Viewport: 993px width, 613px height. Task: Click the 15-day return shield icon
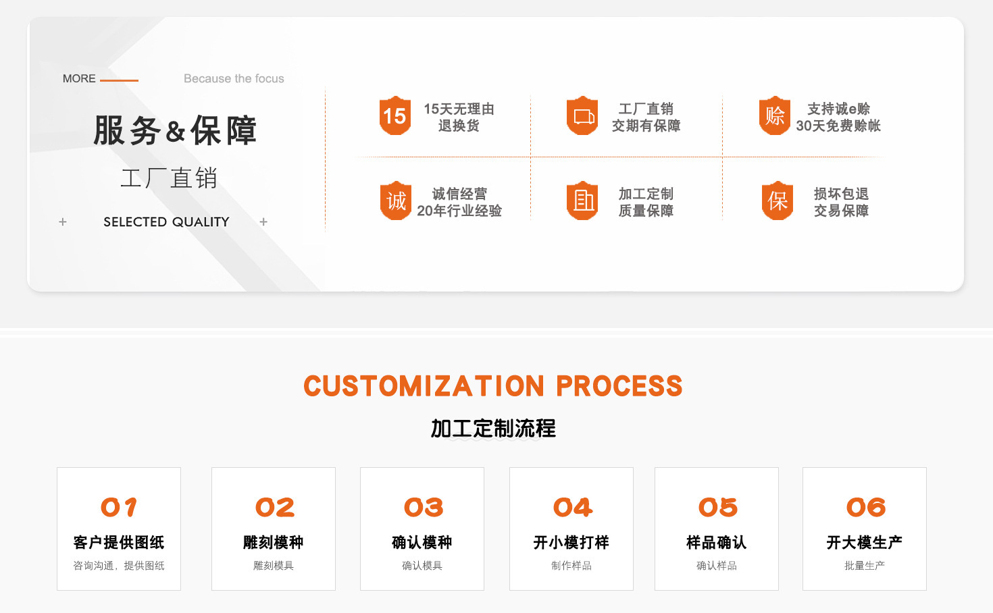click(395, 116)
